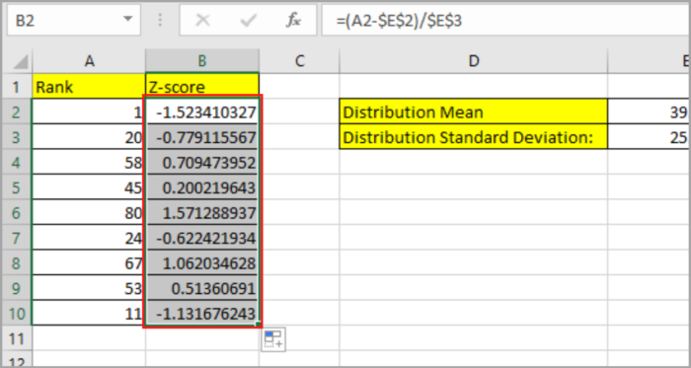Select row 6 header

tap(17, 213)
